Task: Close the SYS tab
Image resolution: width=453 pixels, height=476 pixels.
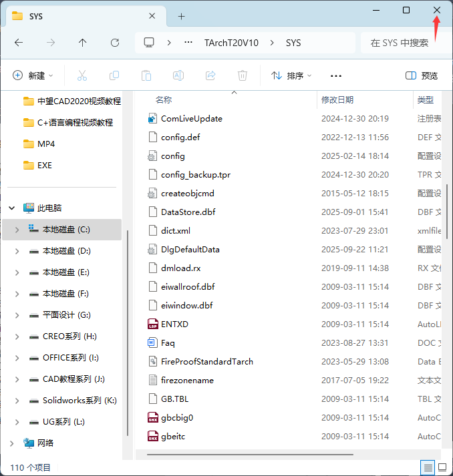Action: (152, 16)
